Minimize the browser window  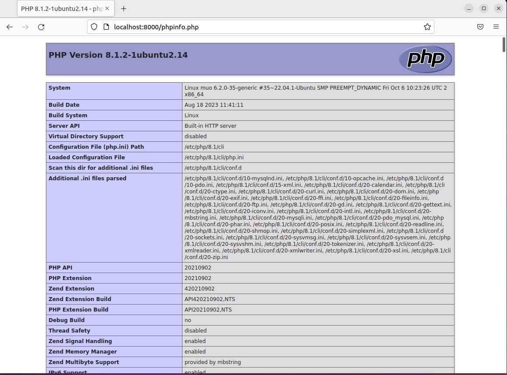click(469, 8)
